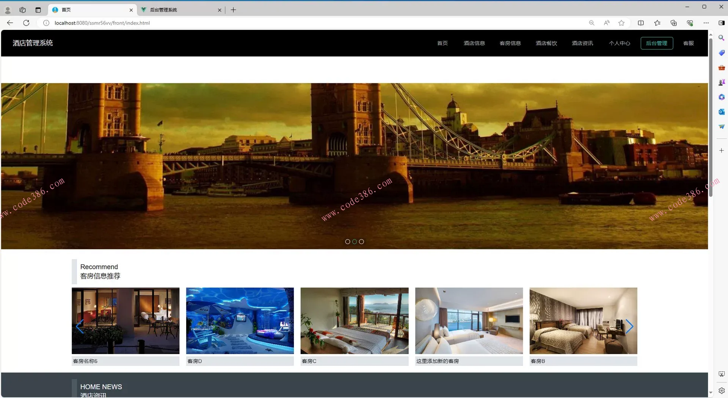Image resolution: width=728 pixels, height=398 pixels.
Task: Show previous recommended rooms with left chevron
Action: tap(80, 326)
